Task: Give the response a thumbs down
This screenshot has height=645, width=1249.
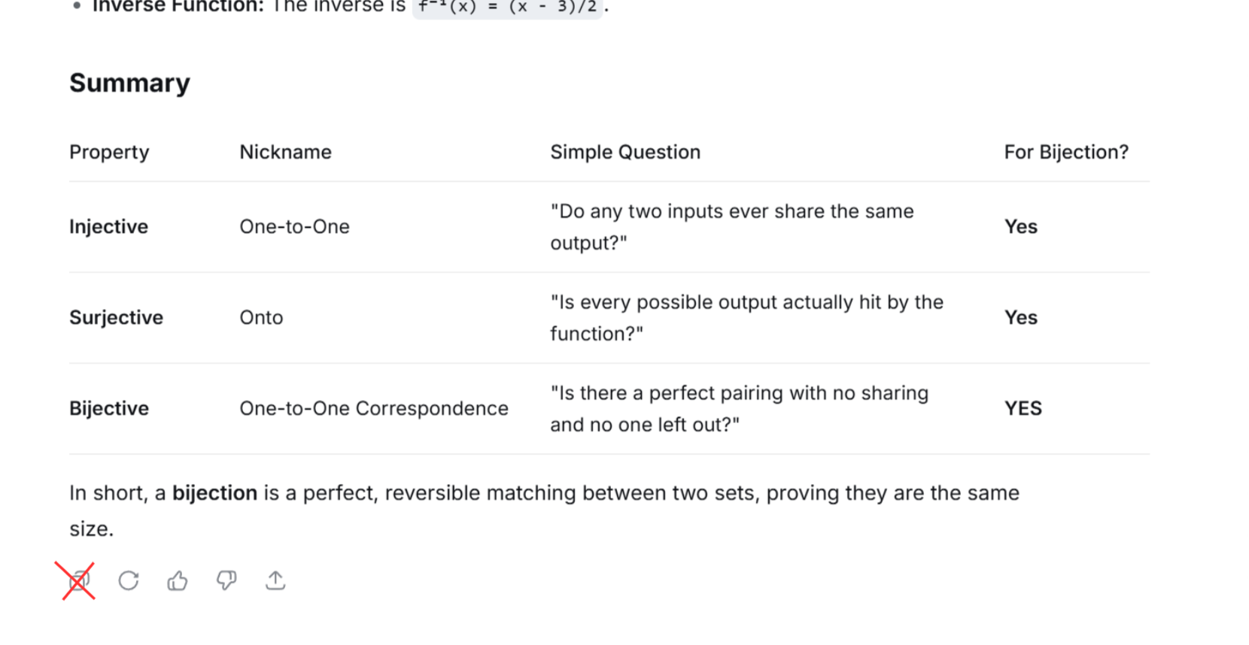Action: click(226, 580)
